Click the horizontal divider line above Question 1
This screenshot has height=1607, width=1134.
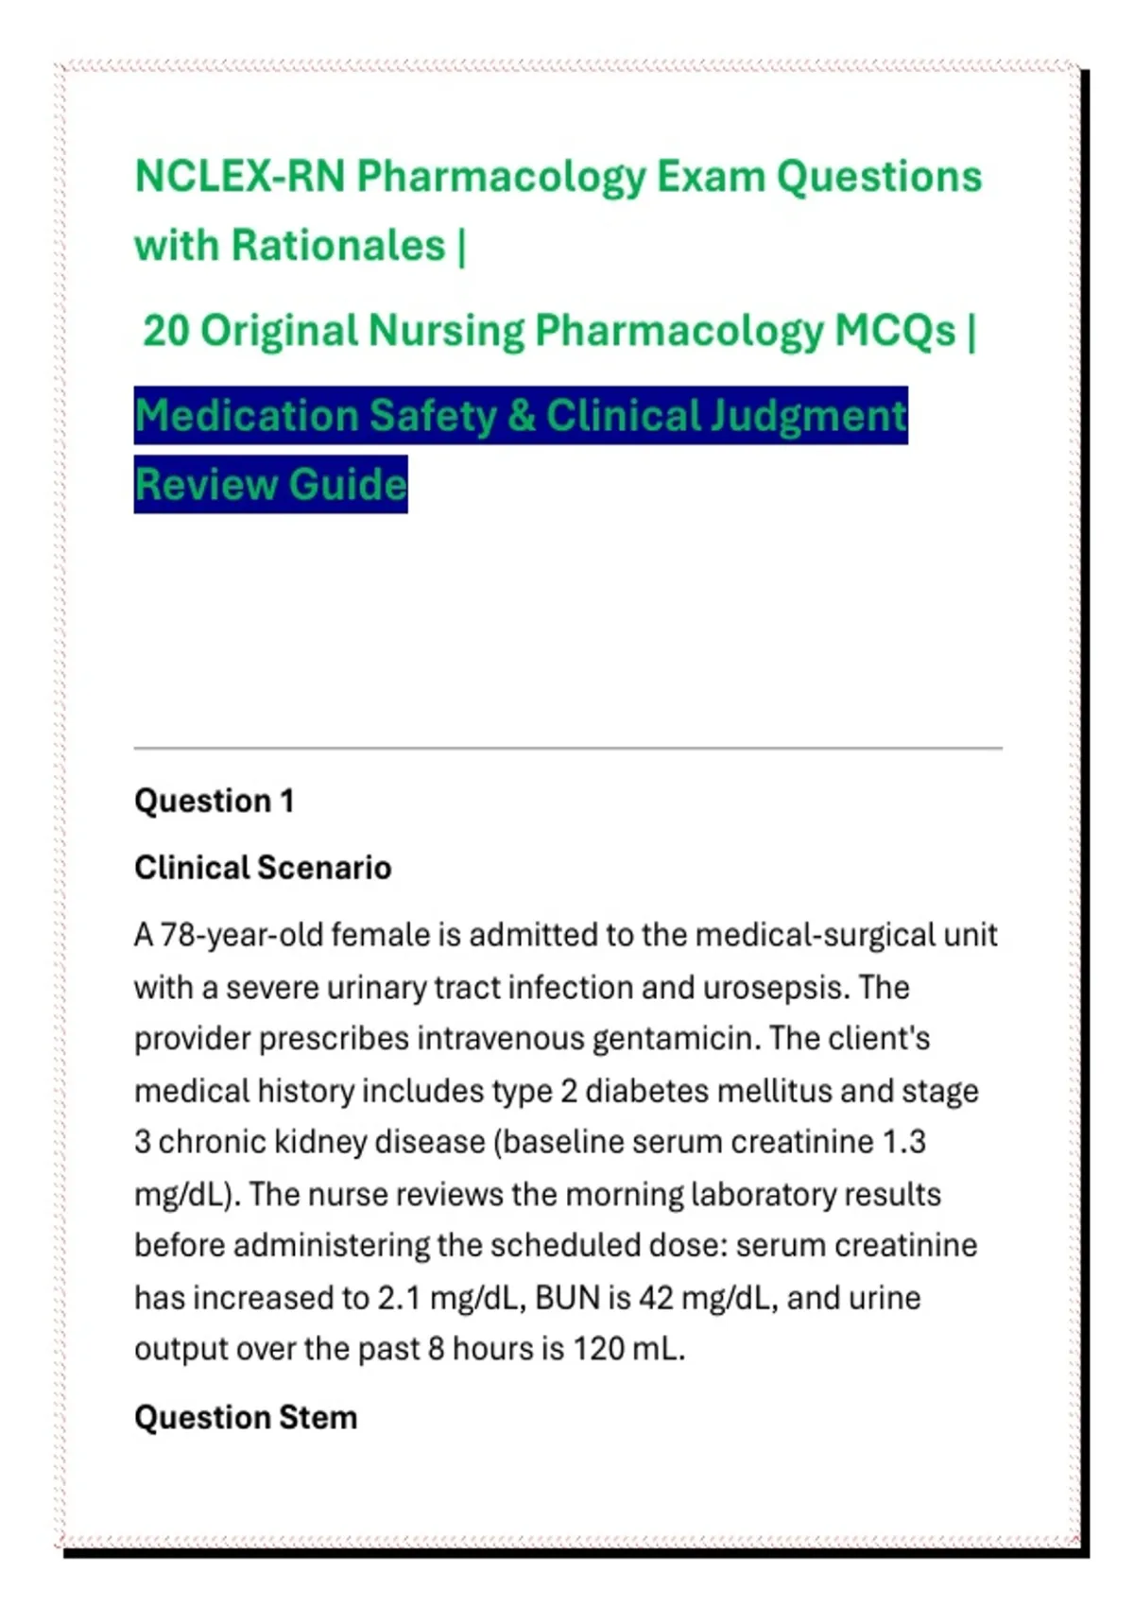pyautogui.click(x=568, y=749)
